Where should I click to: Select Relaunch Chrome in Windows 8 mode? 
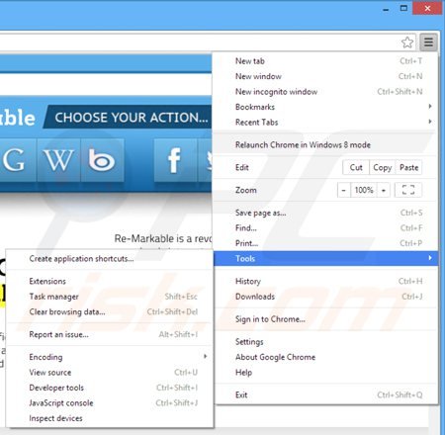pos(325,145)
